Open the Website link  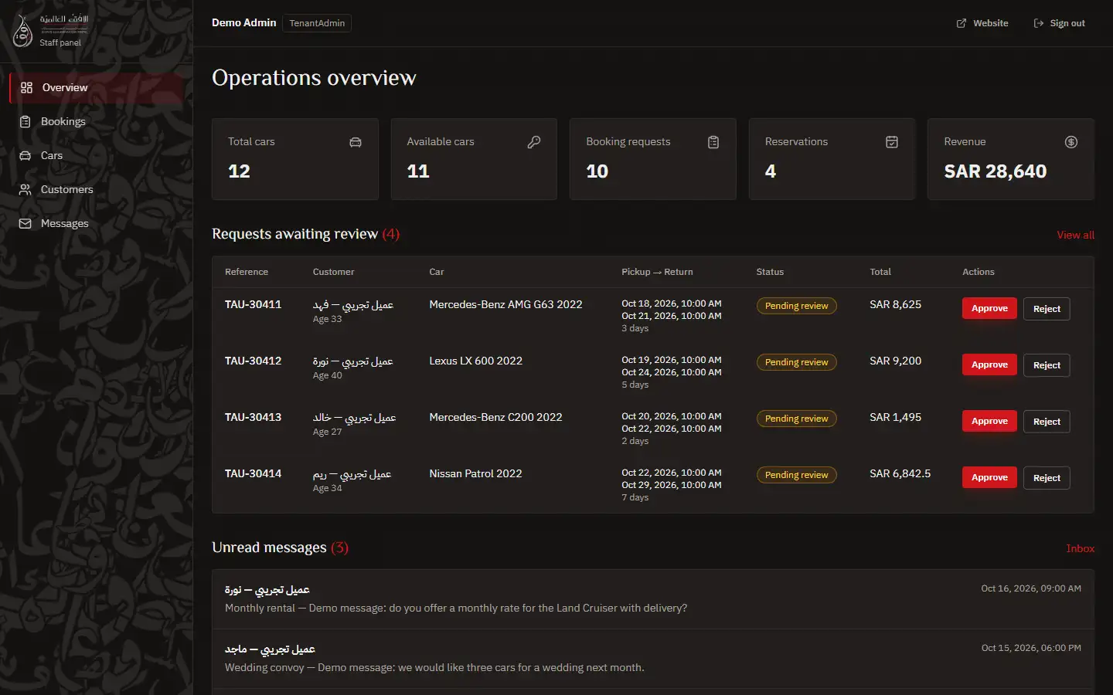982,24
